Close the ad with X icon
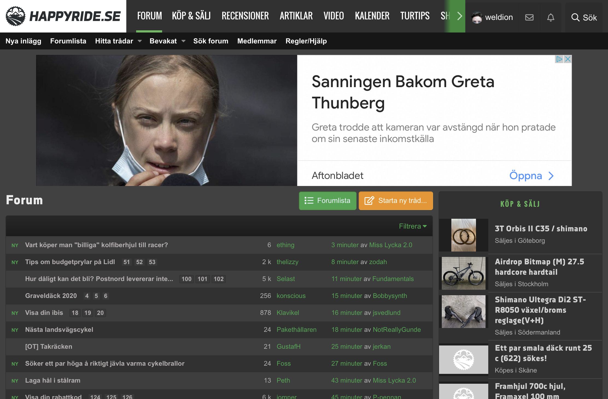 click(x=568, y=59)
